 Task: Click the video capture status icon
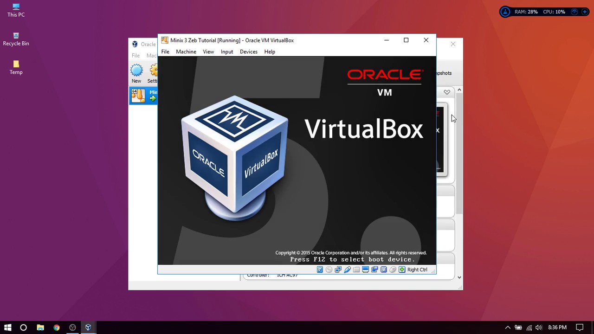tap(374, 270)
